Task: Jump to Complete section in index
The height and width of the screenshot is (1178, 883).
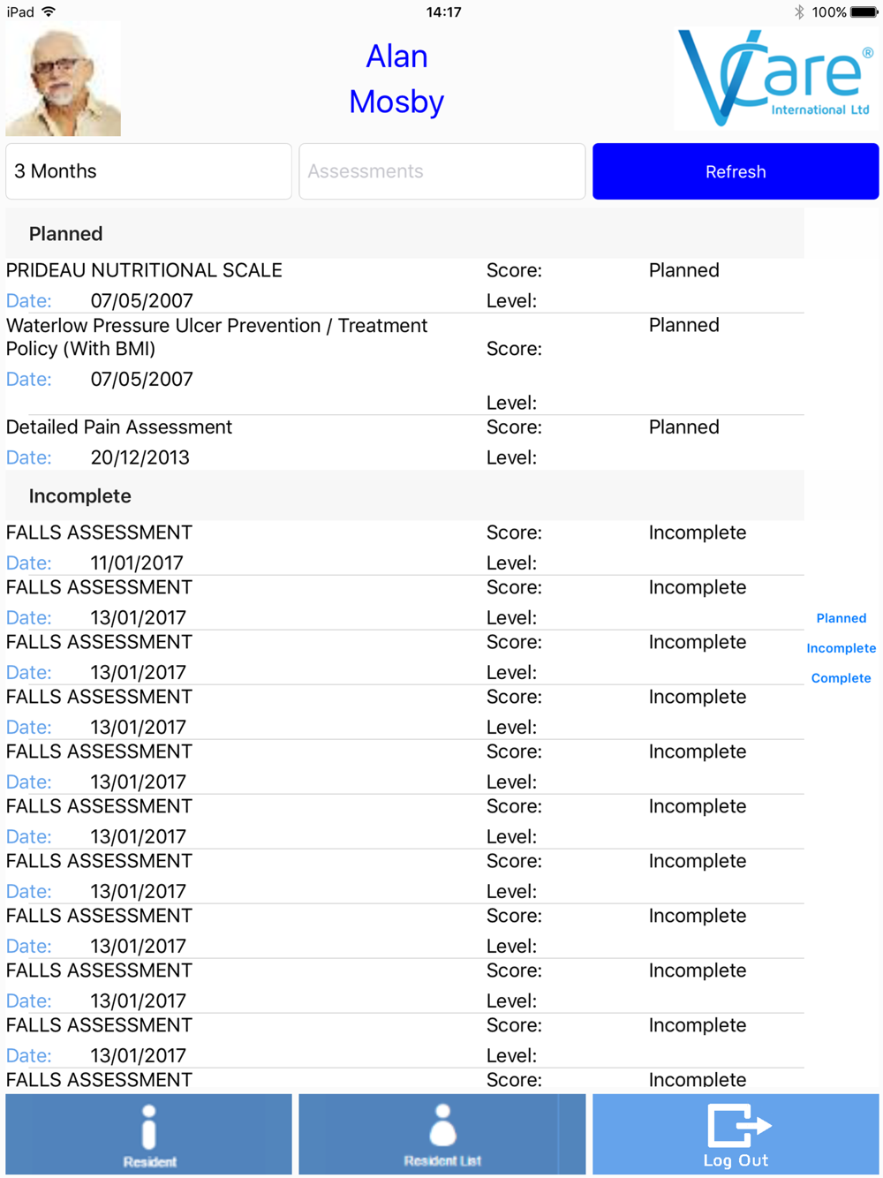Action: click(x=841, y=678)
